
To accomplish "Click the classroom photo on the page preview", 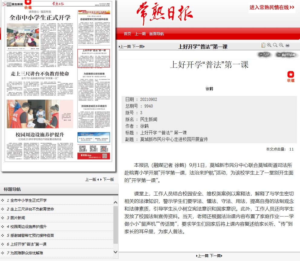I will [23, 35].
